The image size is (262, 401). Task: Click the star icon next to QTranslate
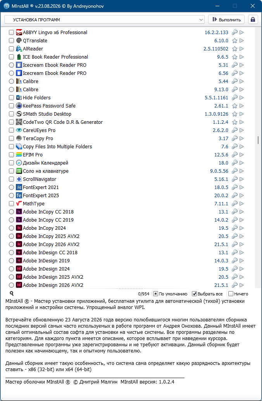(234, 41)
